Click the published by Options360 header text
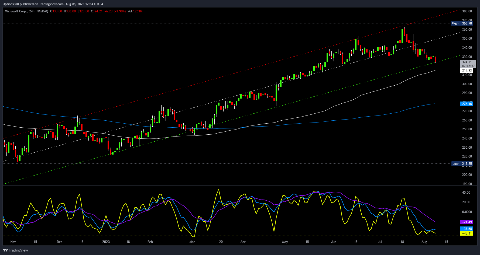This screenshot has width=480, height=255. (x=53, y=4)
